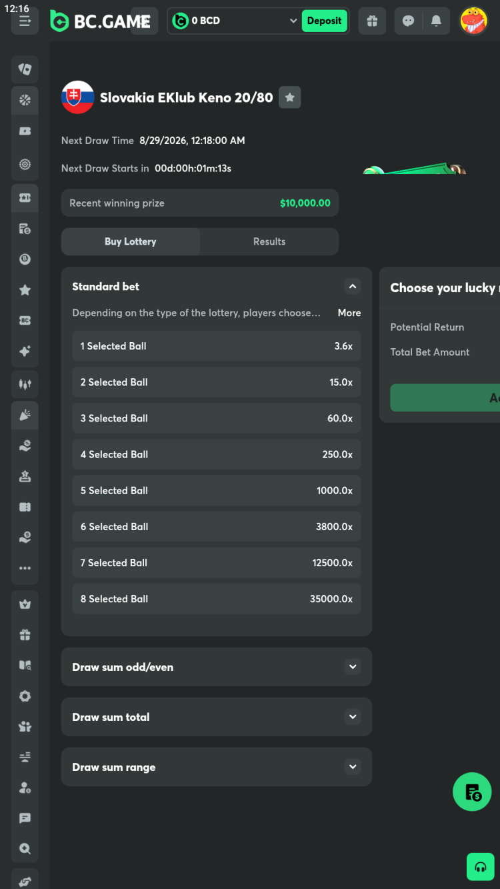500x889 pixels.
Task: Click the BC.GAME logo
Action: click(100, 21)
